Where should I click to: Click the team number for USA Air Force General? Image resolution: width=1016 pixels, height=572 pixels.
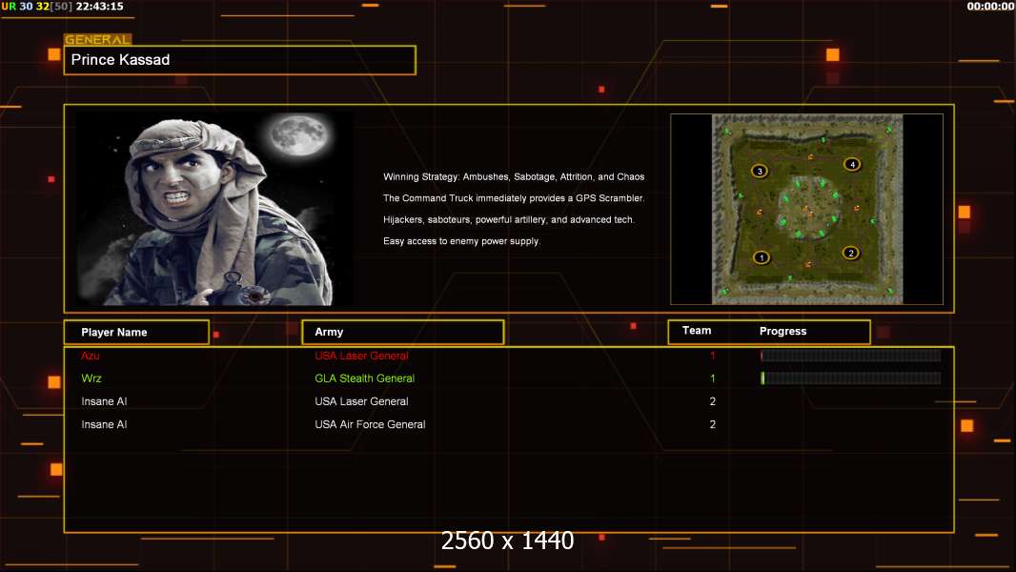pyautogui.click(x=712, y=424)
